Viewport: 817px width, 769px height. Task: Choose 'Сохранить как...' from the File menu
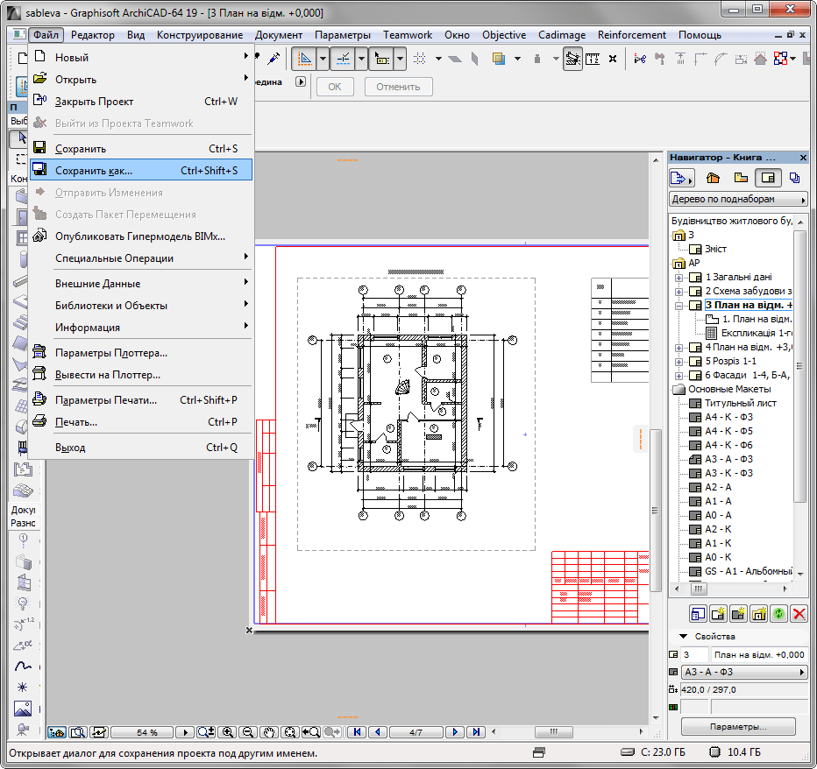(x=94, y=171)
